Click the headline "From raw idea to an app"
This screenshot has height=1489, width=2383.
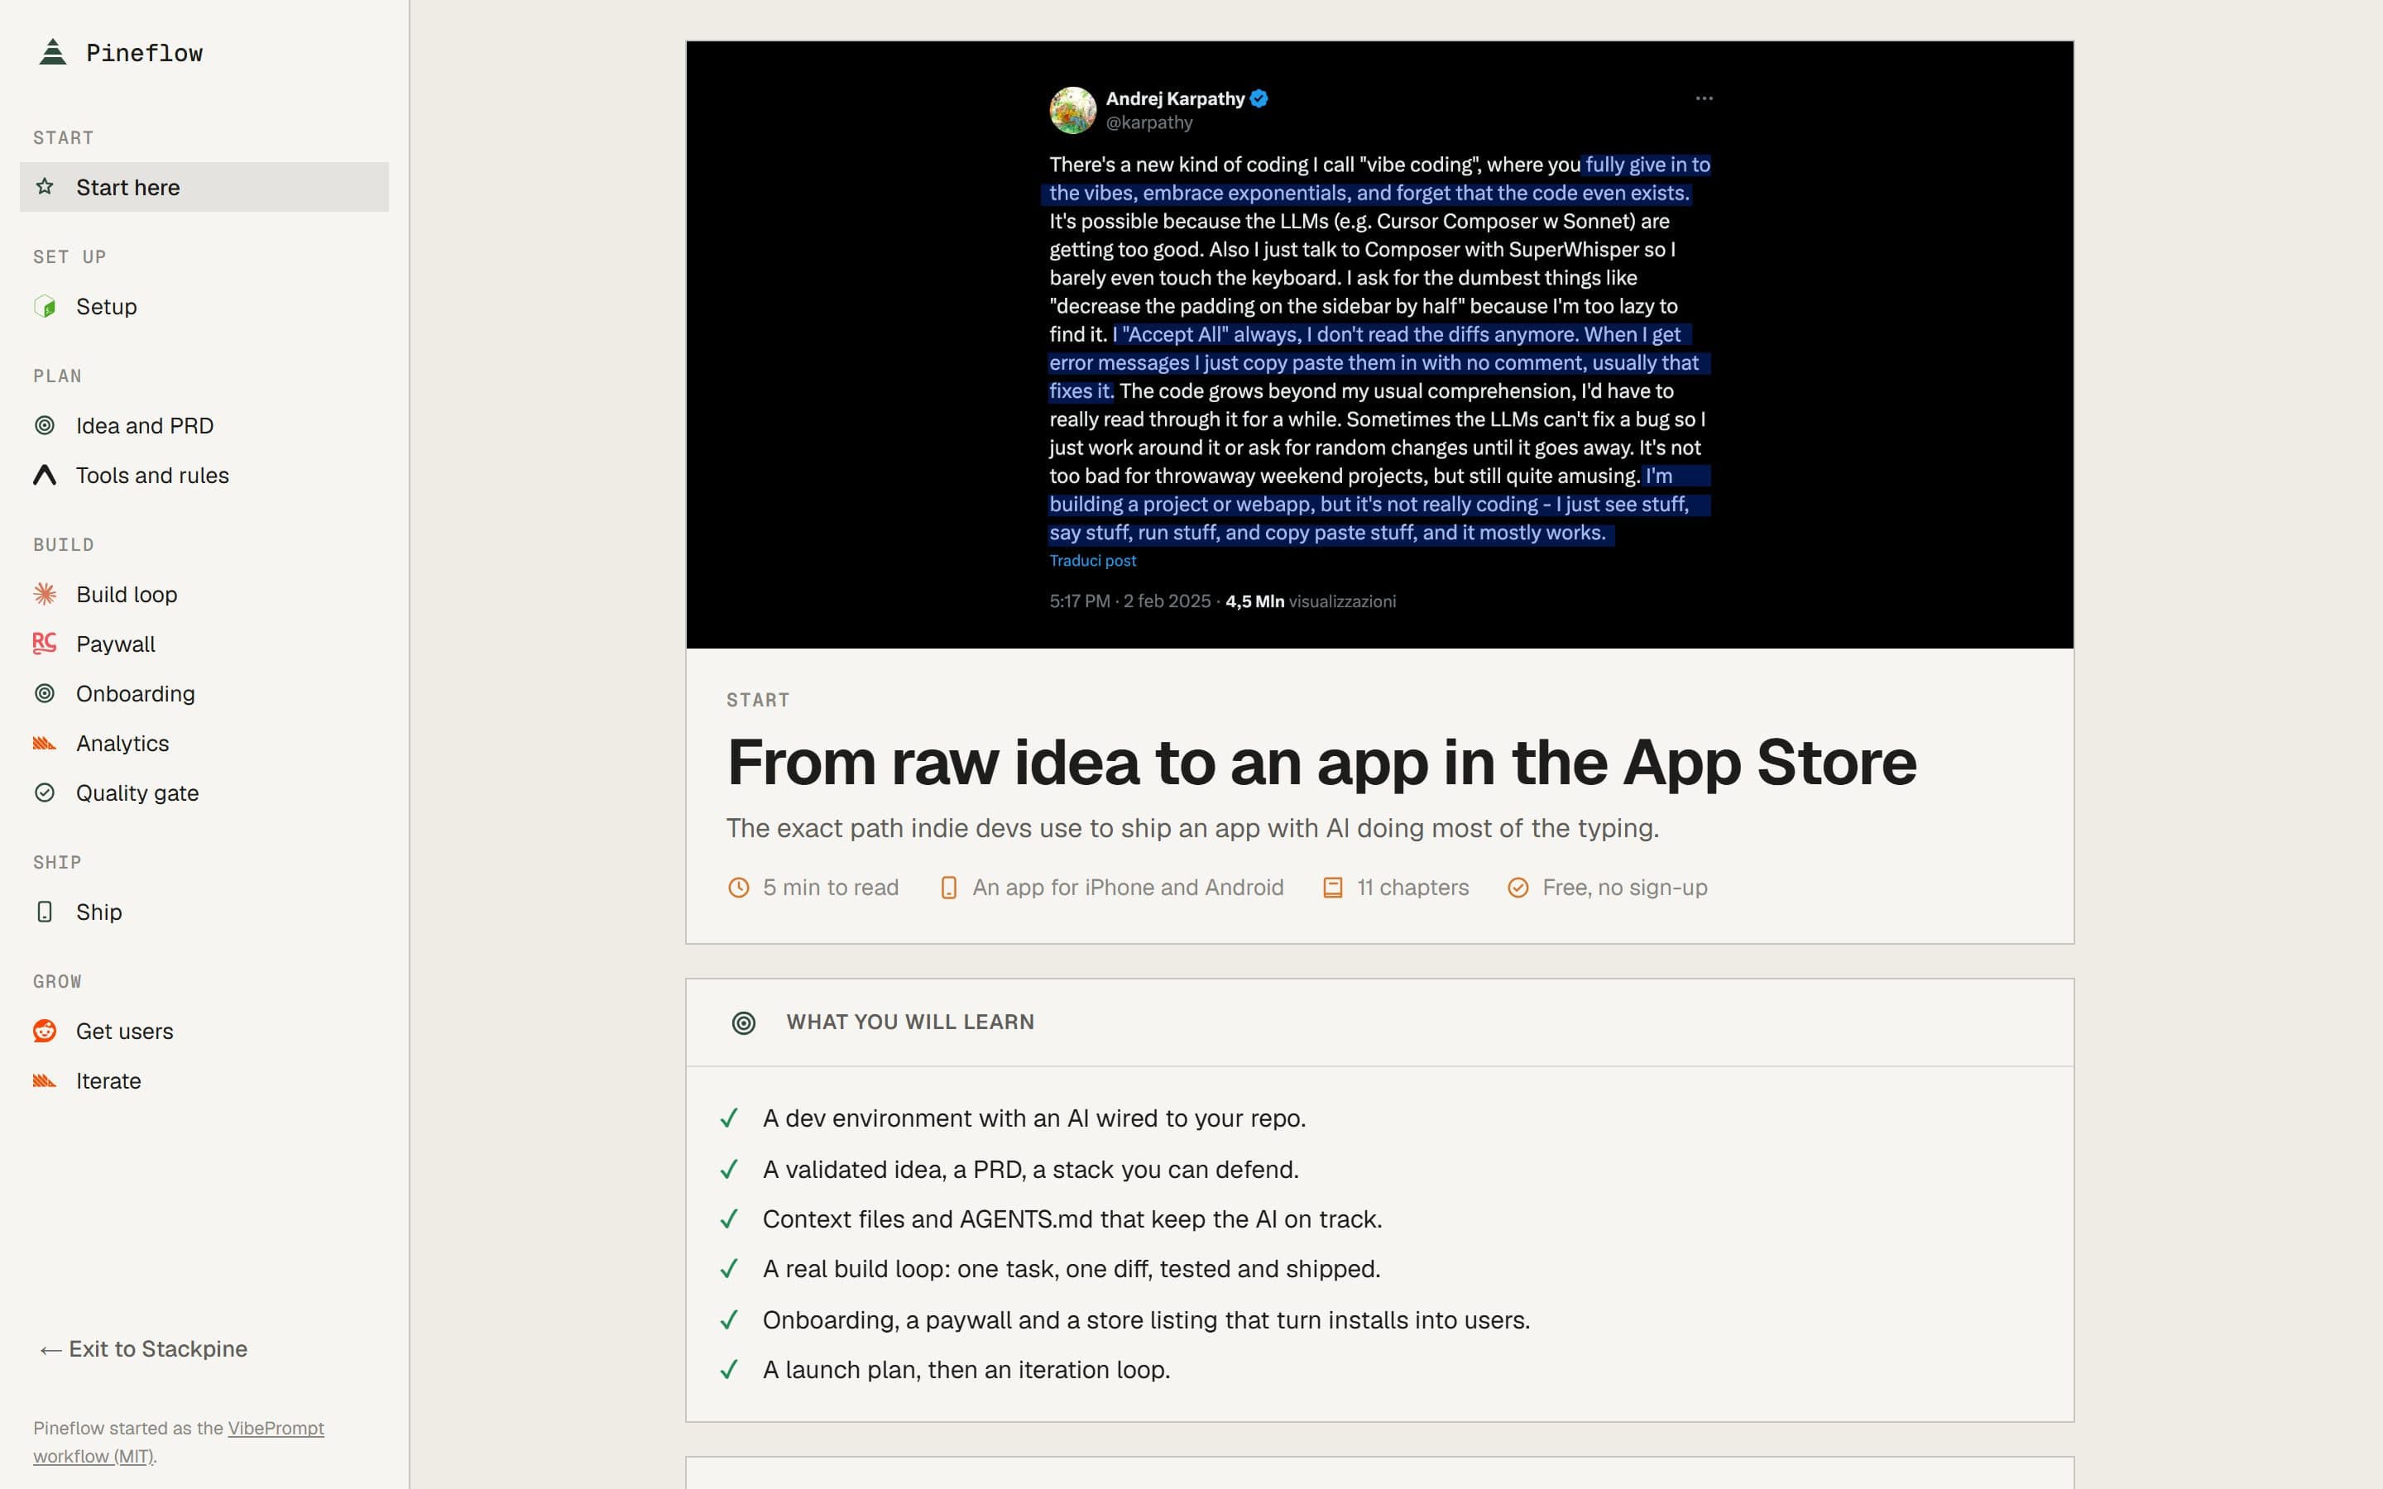[x=1321, y=762]
